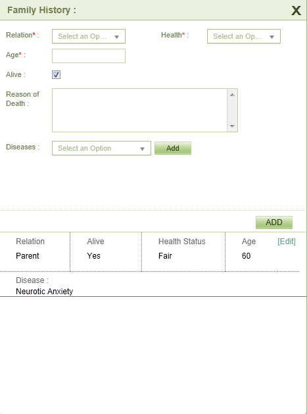Click the Alive value Yes in record
The height and width of the screenshot is (414, 307).
[93, 256]
